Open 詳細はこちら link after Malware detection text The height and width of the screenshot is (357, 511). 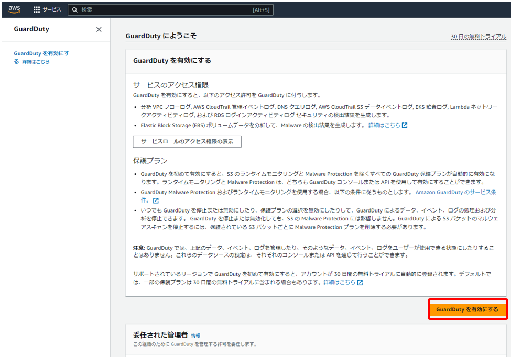coord(384,125)
